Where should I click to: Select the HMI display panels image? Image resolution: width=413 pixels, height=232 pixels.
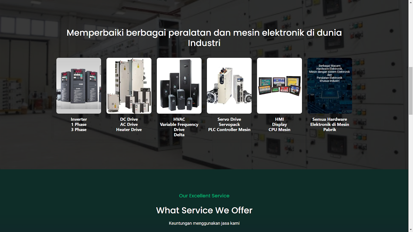coord(279,86)
